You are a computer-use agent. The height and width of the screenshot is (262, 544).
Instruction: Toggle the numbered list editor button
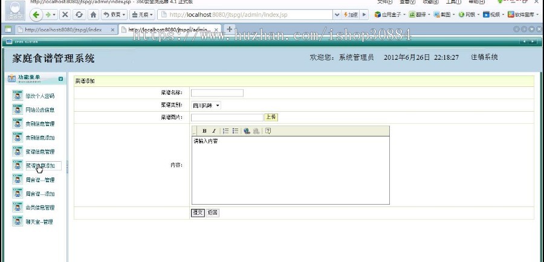pos(226,131)
